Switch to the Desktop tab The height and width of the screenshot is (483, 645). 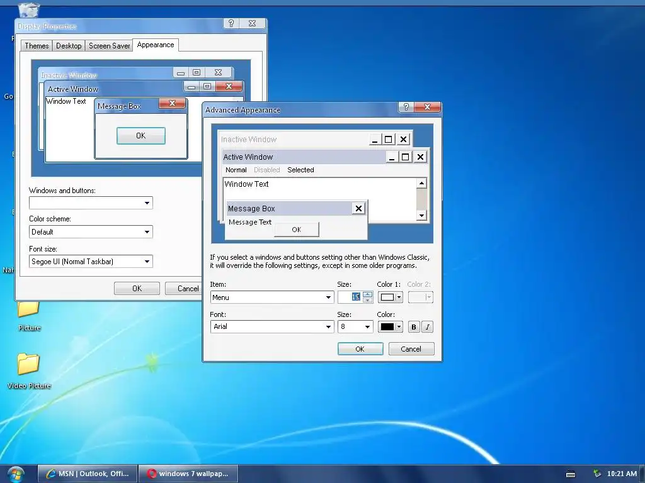(69, 45)
